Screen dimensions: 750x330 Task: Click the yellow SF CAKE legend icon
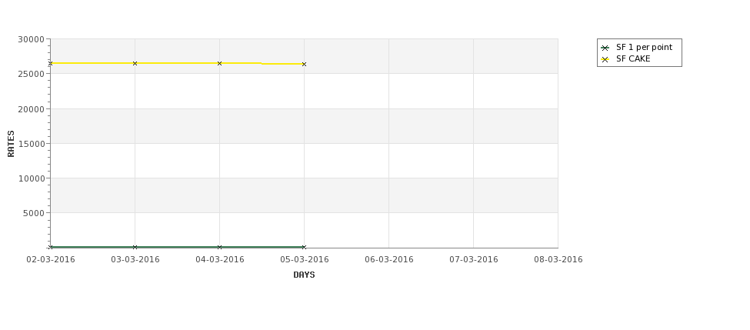pos(605,59)
